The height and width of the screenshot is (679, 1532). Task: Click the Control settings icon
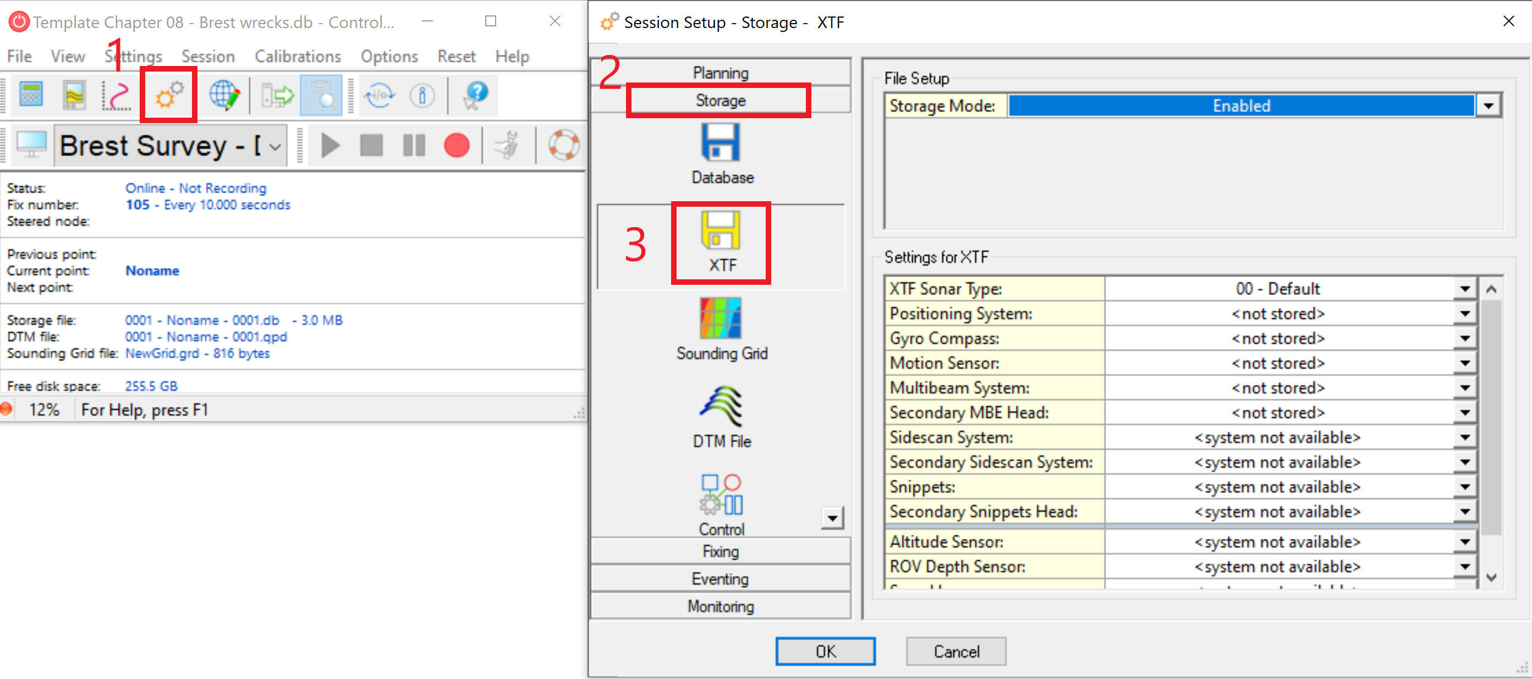click(x=721, y=495)
